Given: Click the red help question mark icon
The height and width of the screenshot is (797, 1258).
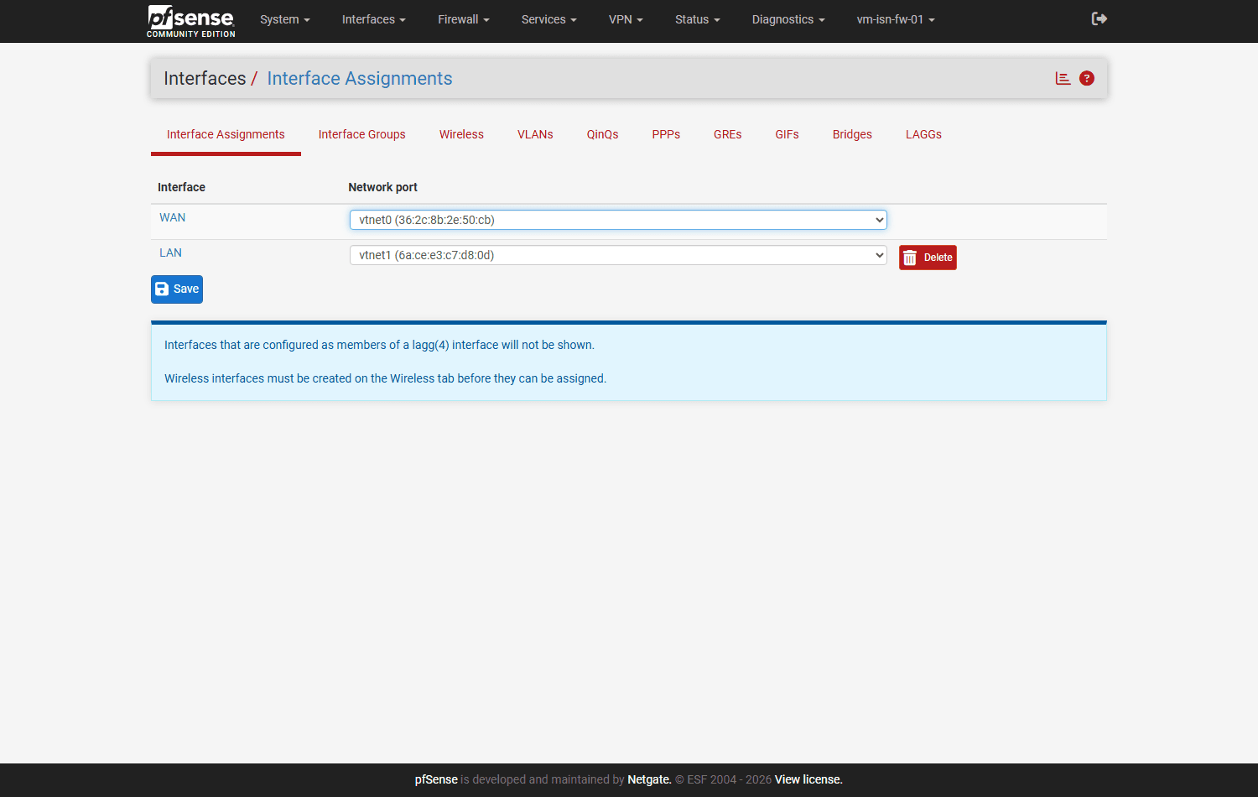Looking at the screenshot, I should click(1087, 78).
